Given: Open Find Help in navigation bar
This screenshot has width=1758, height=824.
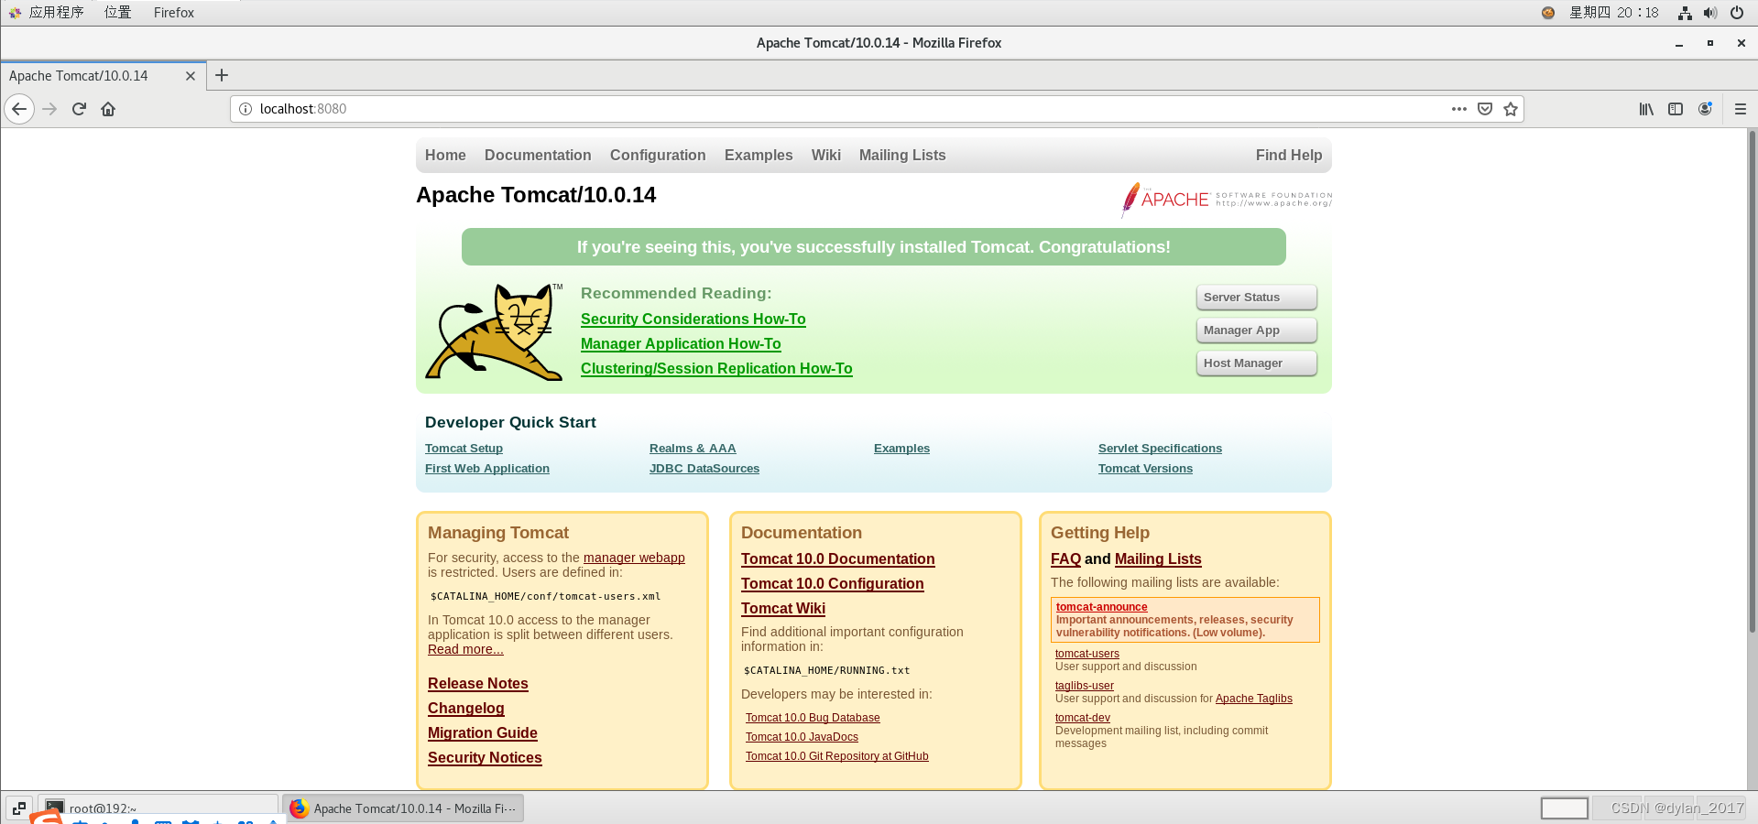Looking at the screenshot, I should coord(1289,156).
